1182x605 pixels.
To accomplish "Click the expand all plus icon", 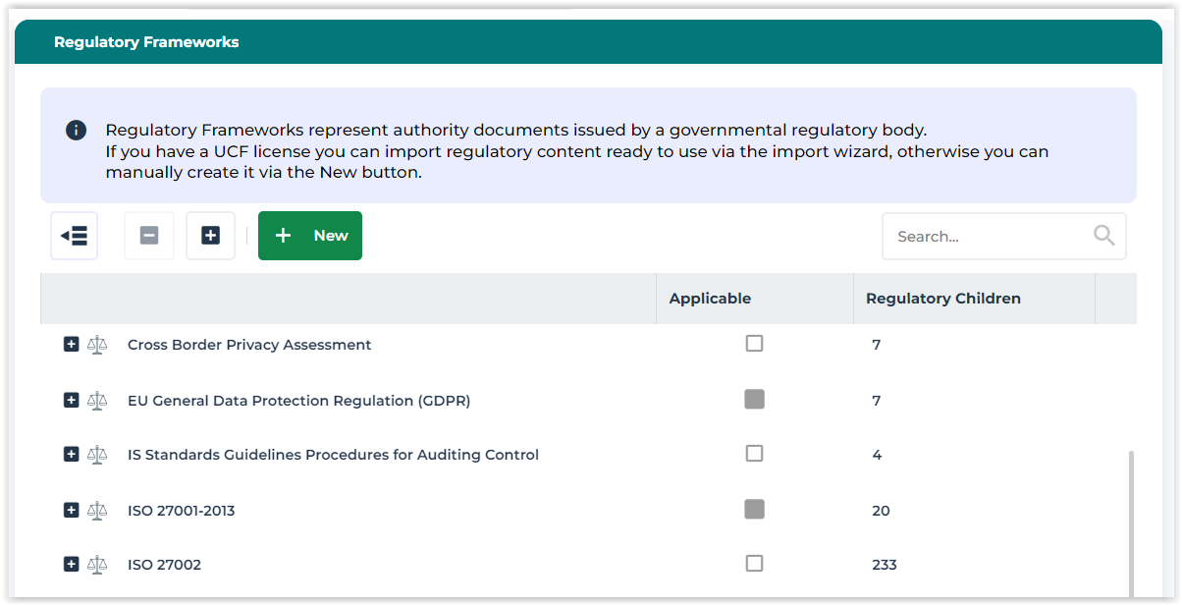I will [210, 236].
